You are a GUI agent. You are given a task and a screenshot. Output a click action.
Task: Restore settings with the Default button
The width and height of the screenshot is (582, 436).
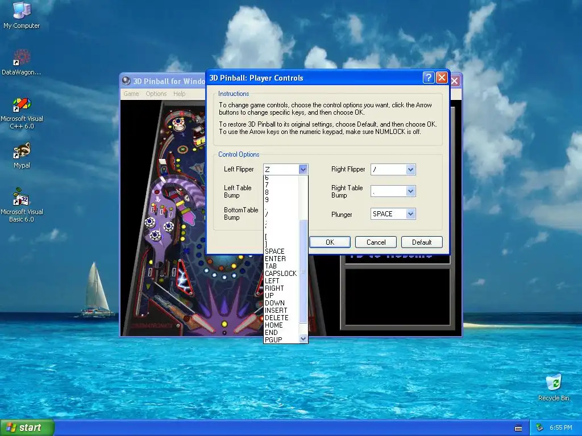coord(422,242)
